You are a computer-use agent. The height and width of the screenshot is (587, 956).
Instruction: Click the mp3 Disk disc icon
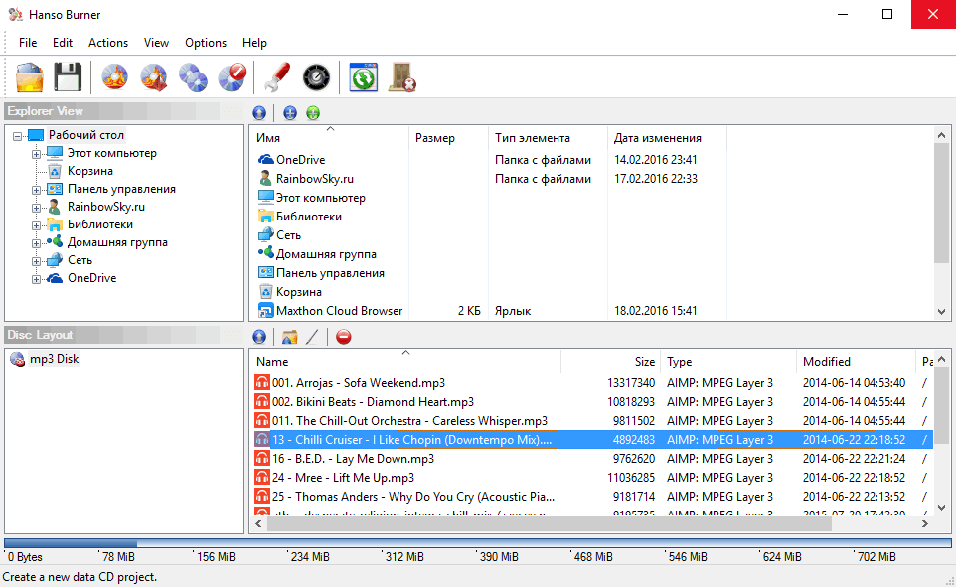click(x=18, y=359)
